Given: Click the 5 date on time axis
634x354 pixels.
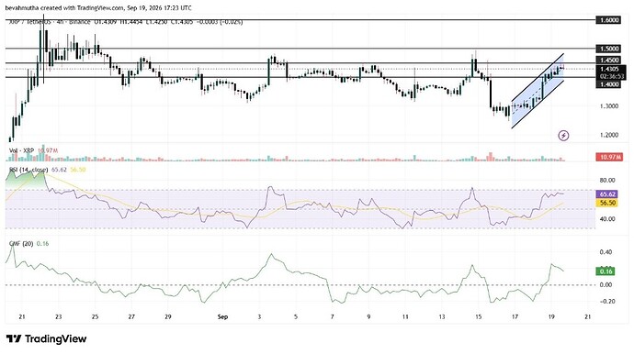Looking at the screenshot, I should click(296, 317).
